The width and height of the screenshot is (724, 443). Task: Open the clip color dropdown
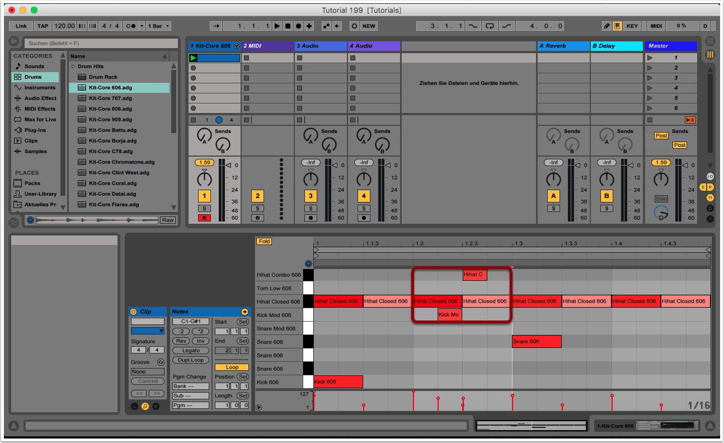(148, 331)
